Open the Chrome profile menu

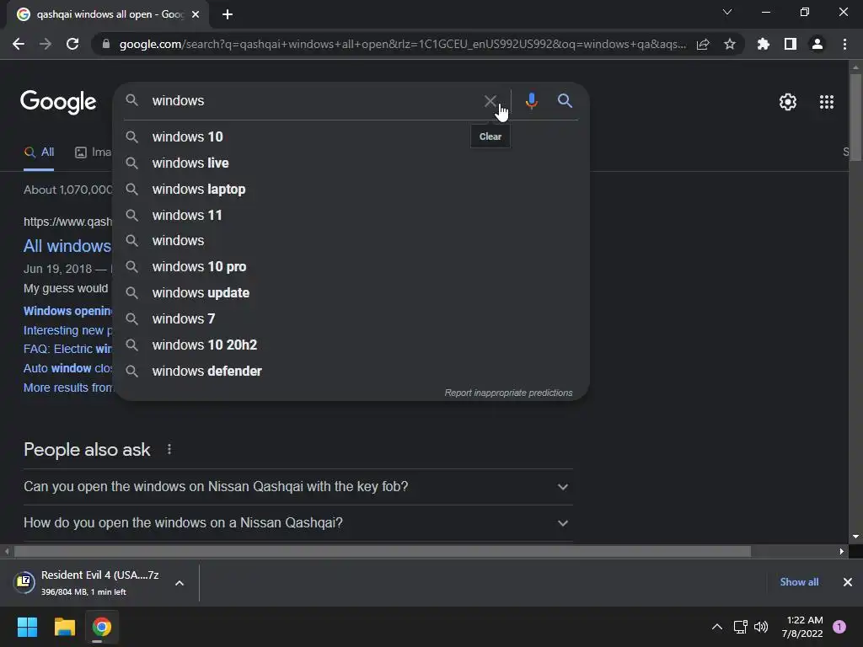[817, 44]
